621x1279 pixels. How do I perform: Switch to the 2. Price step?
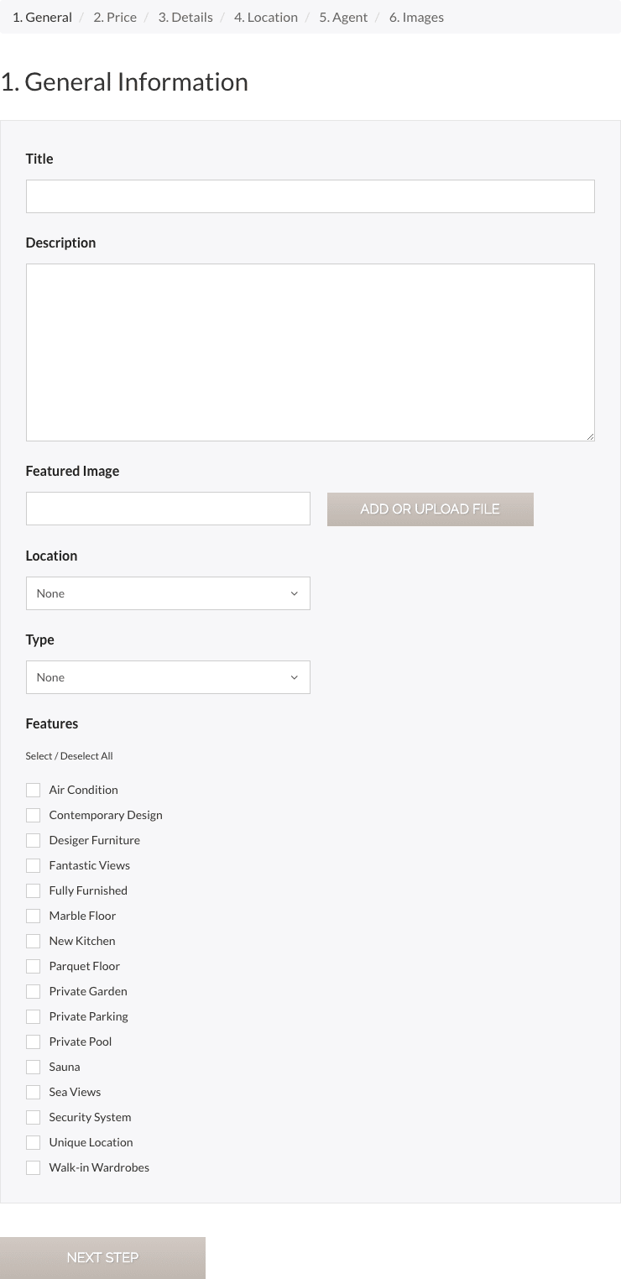click(115, 16)
